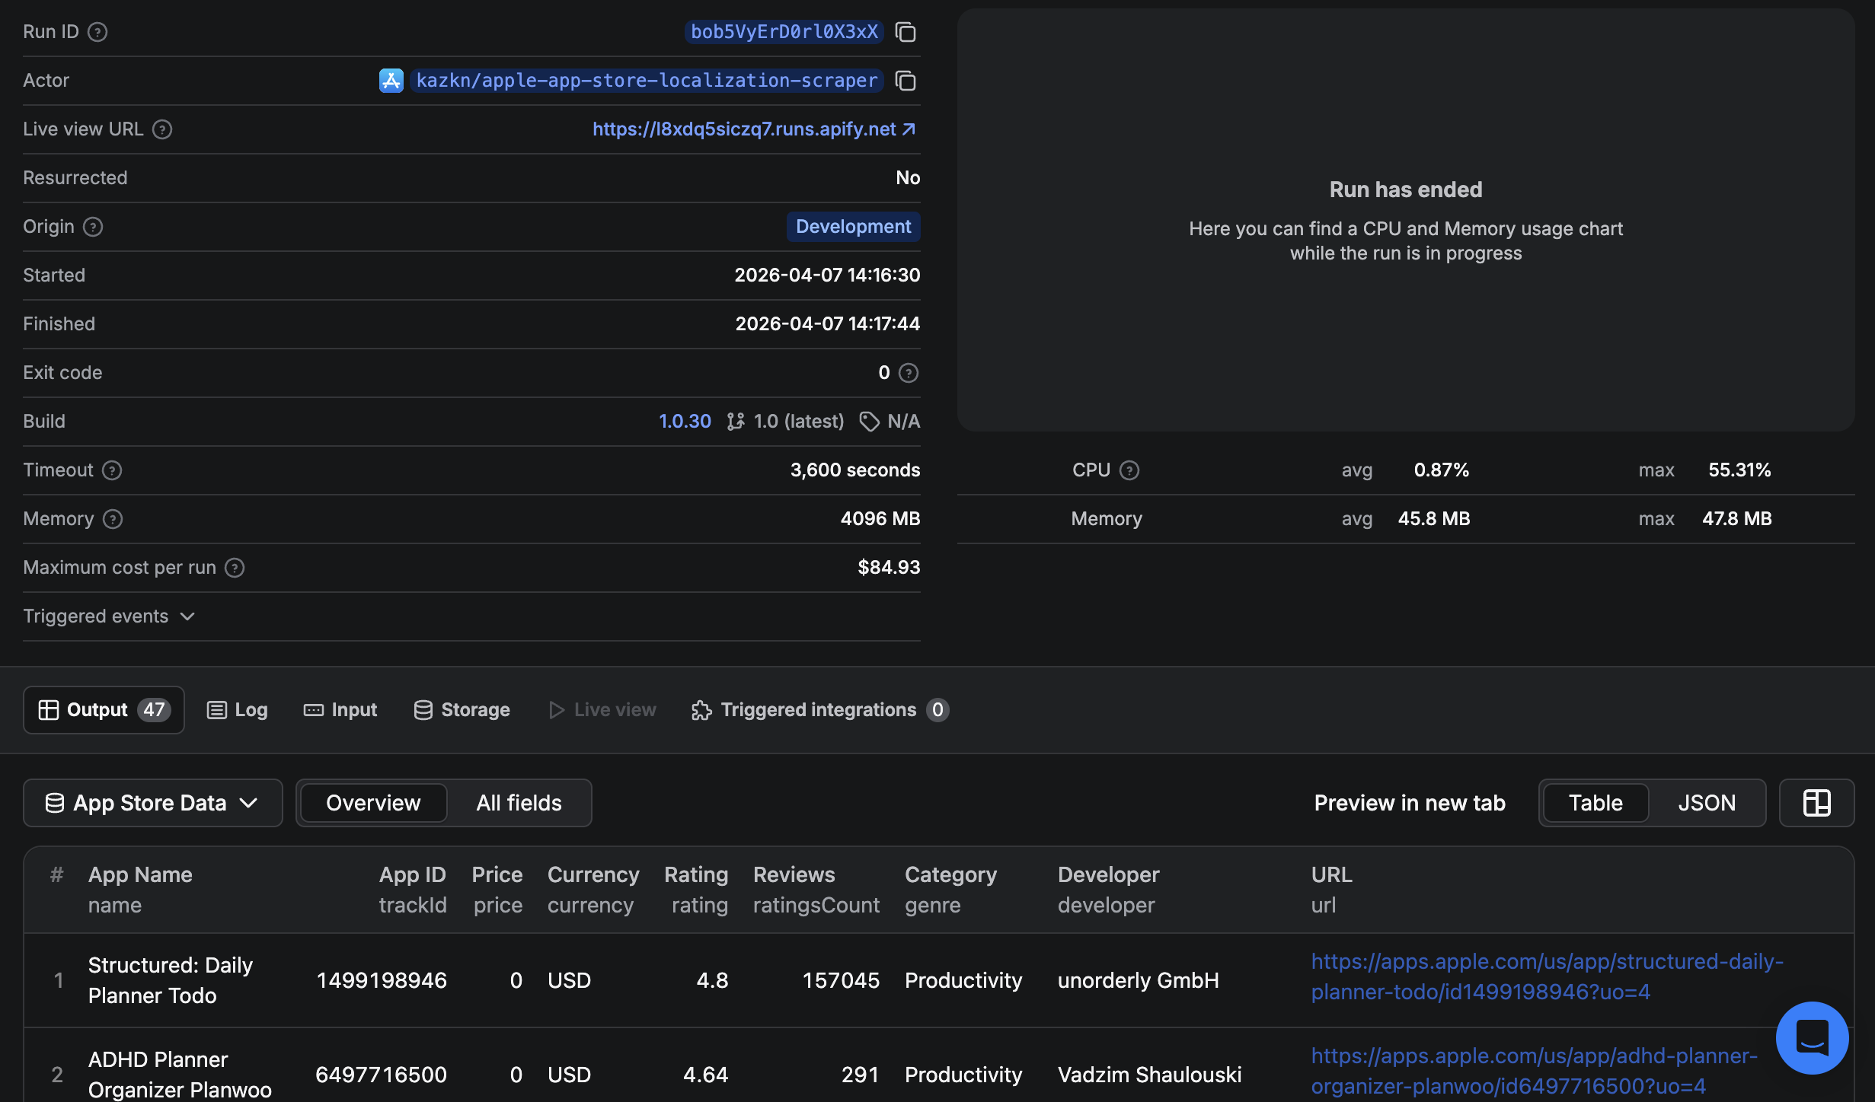Show help for Exit code
Image resolution: width=1875 pixels, height=1102 pixels.
pos(909,373)
